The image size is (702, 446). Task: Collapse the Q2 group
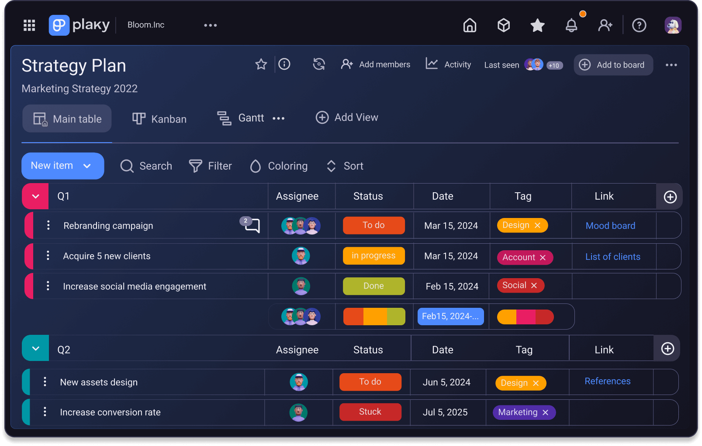pos(35,348)
